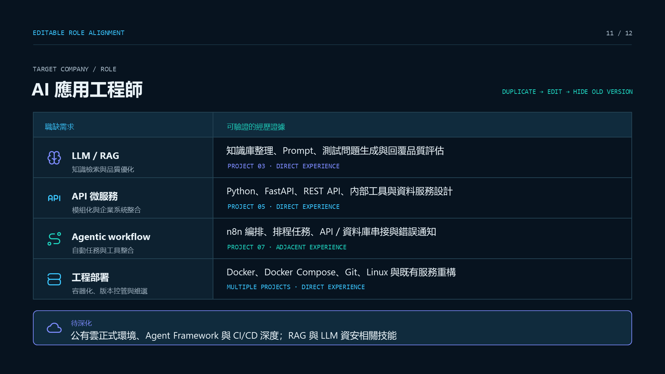Click the PROJECT 07 · ADJACENT EXPERIENCE tag
The height and width of the screenshot is (374, 665).
(287, 247)
